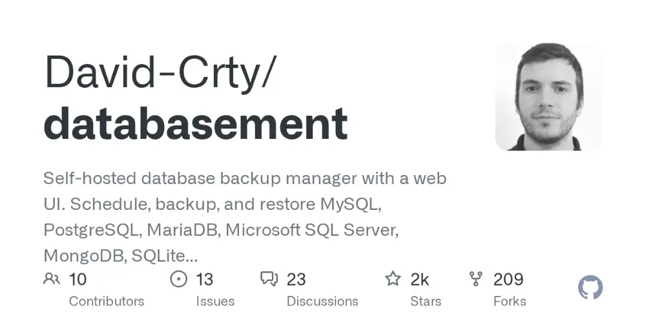Screen dimensions: 646x323
Task: Select the 2k stars count
Action: click(x=419, y=279)
